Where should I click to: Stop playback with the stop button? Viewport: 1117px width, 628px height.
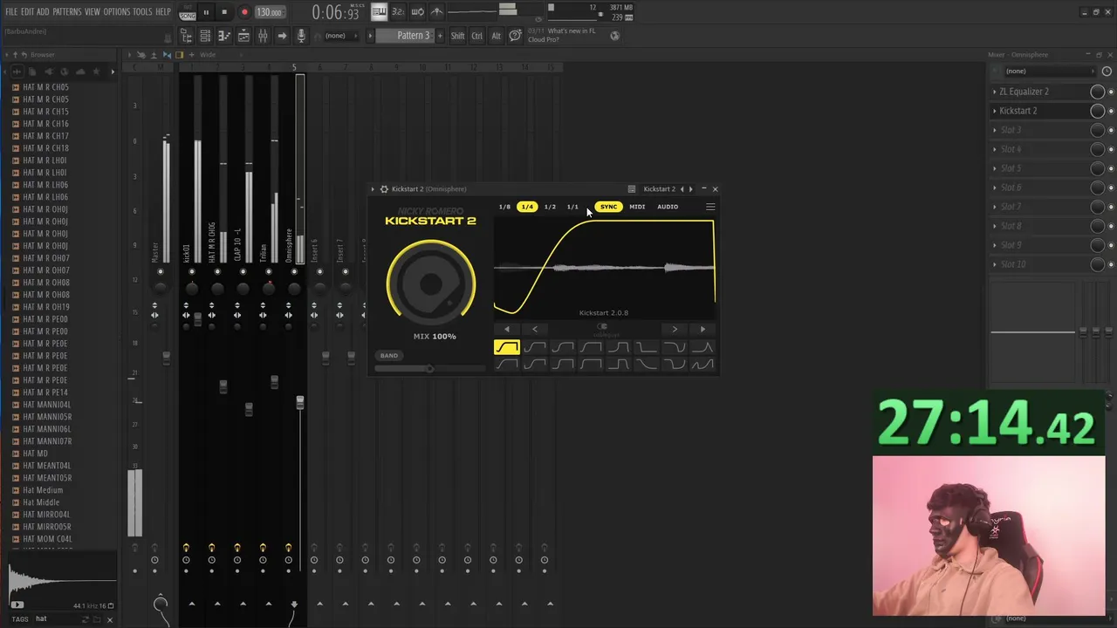click(224, 12)
